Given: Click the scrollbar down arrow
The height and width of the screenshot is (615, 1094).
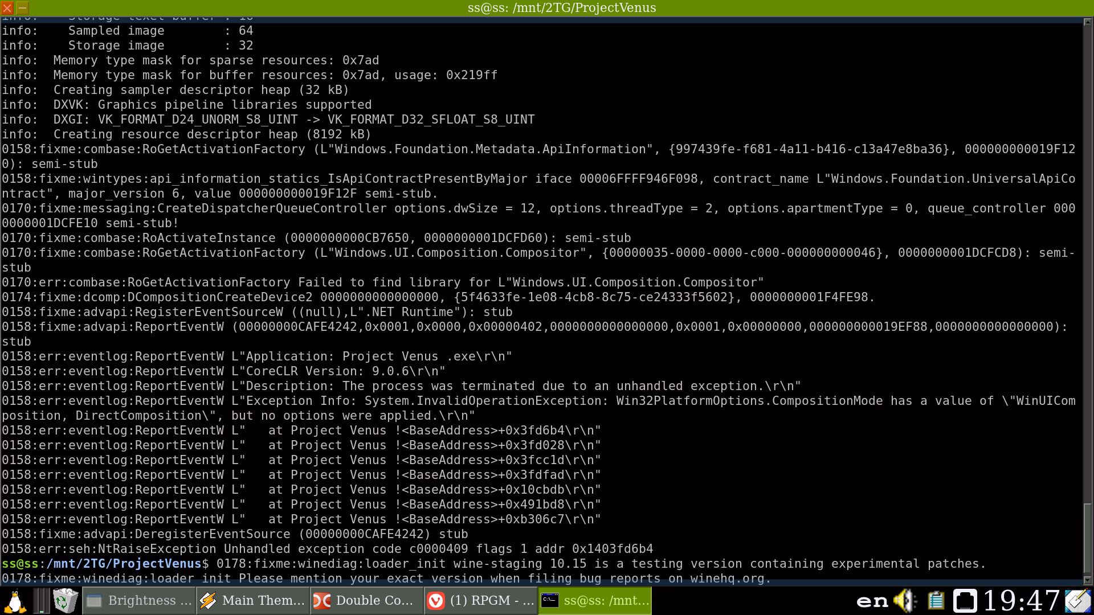Looking at the screenshot, I should click(x=1088, y=580).
